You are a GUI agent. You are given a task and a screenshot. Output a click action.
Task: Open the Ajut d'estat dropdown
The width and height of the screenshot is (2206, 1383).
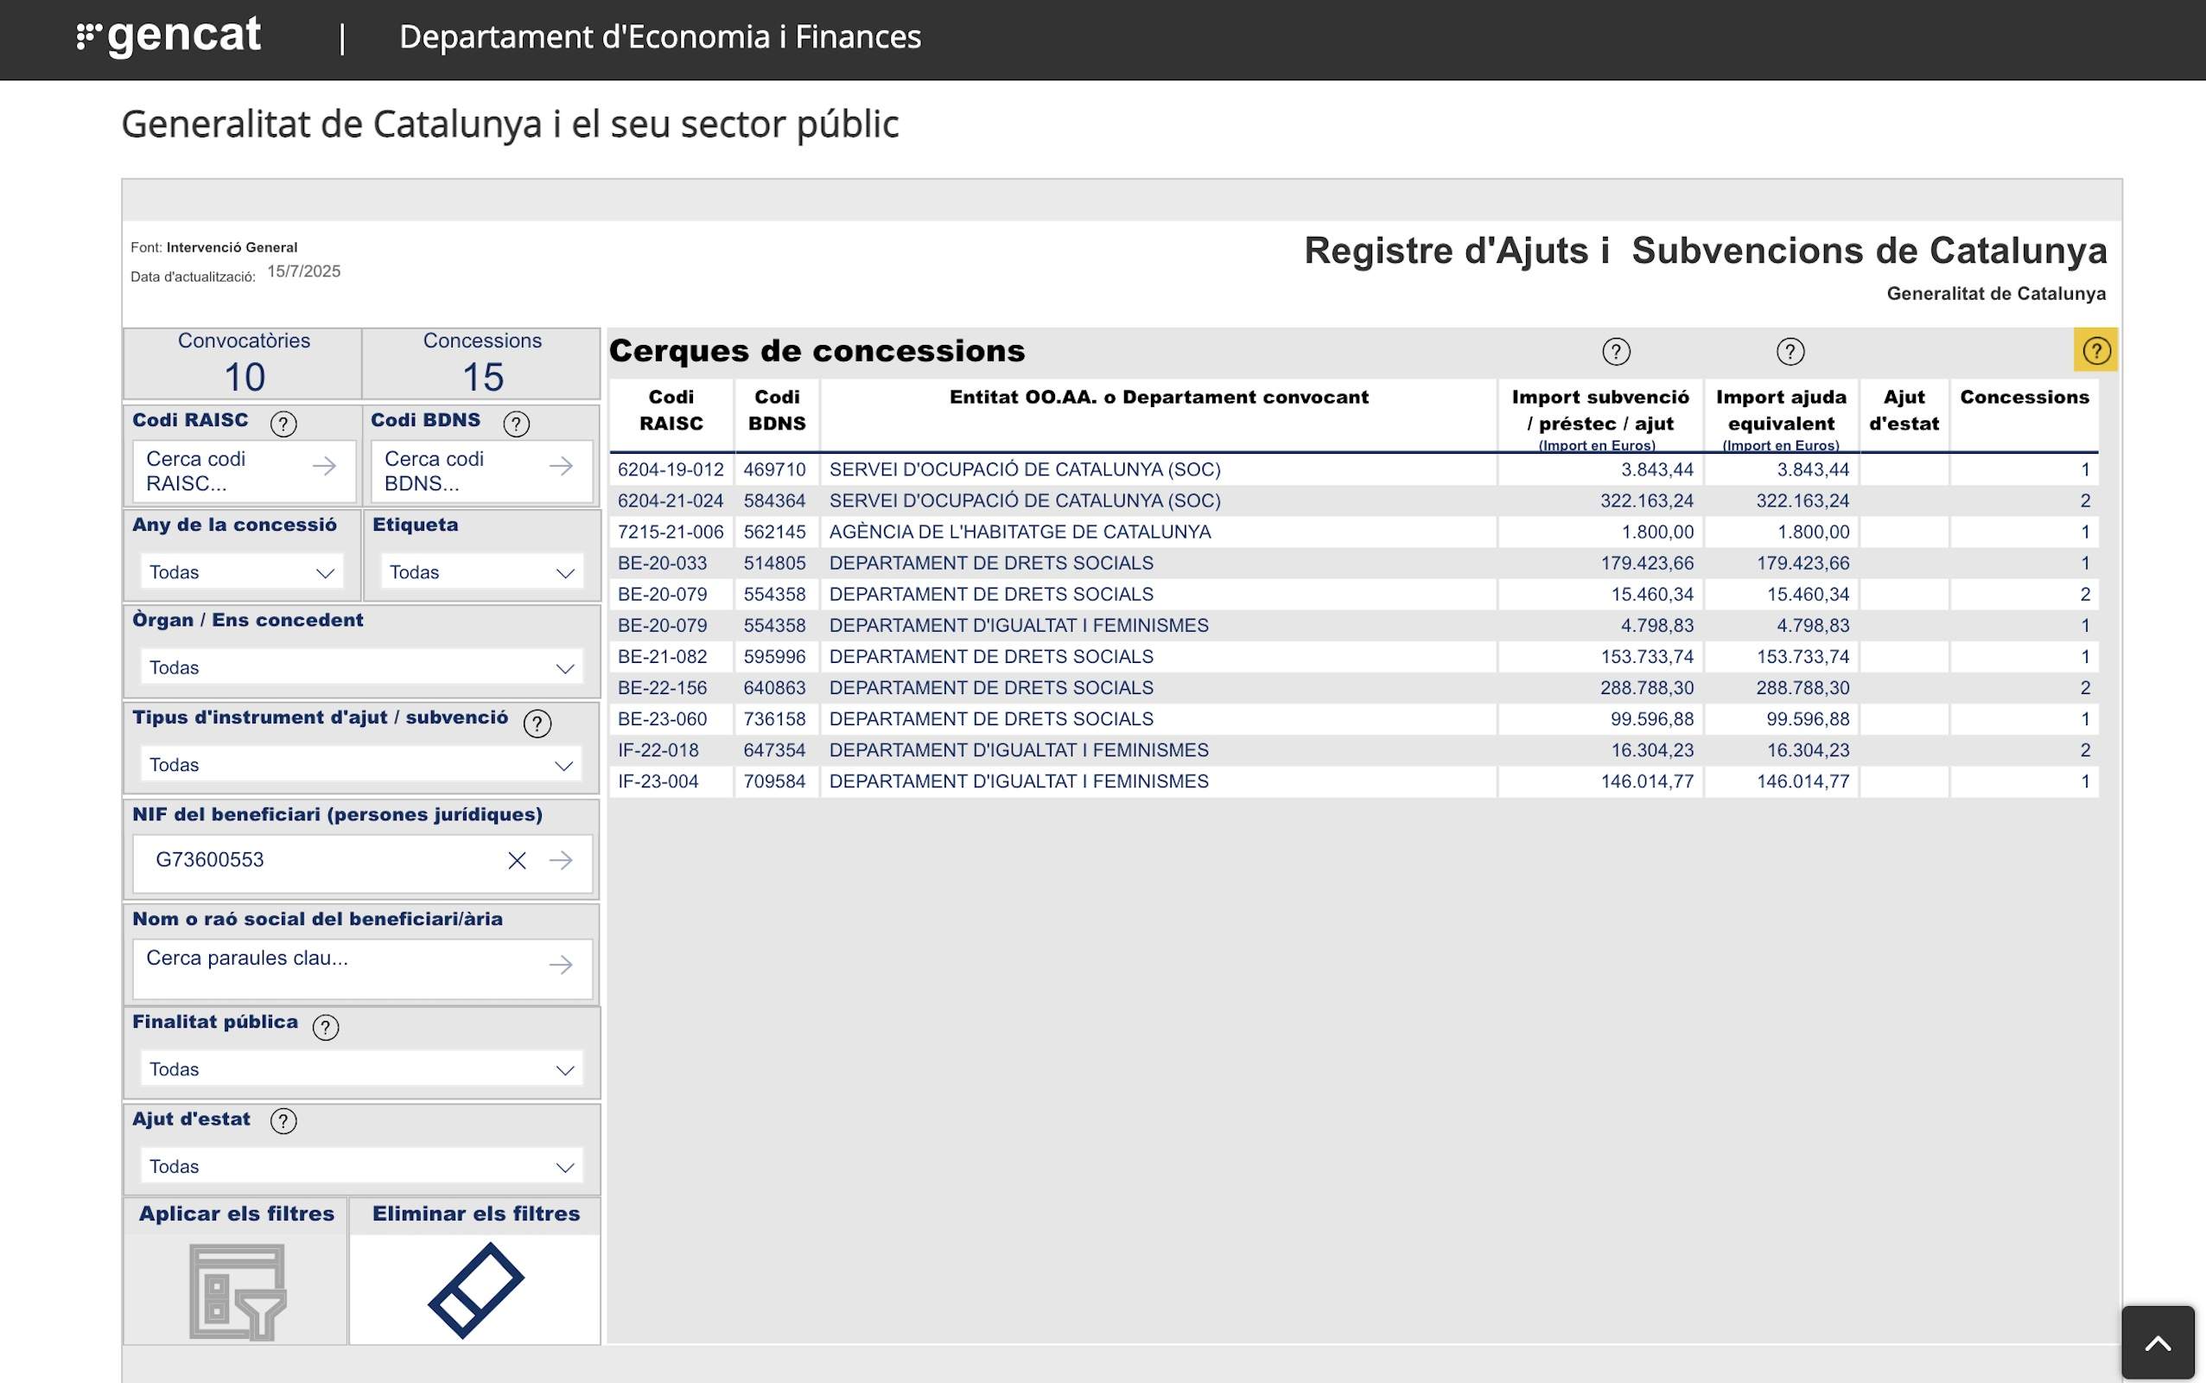coord(361,1166)
